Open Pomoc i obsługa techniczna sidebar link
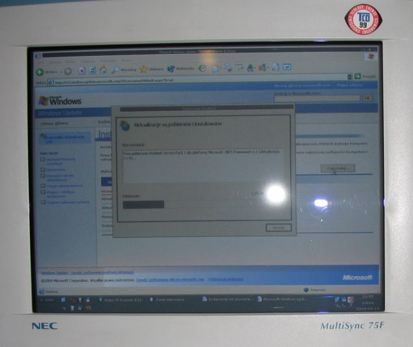This screenshot has width=413, height=347. [61, 194]
